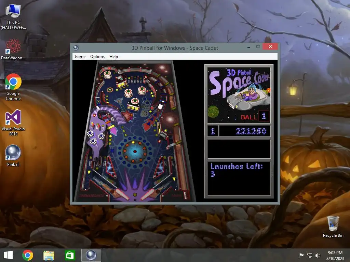Open Action Center flag tray icon
The image size is (350, 262).
point(301,255)
